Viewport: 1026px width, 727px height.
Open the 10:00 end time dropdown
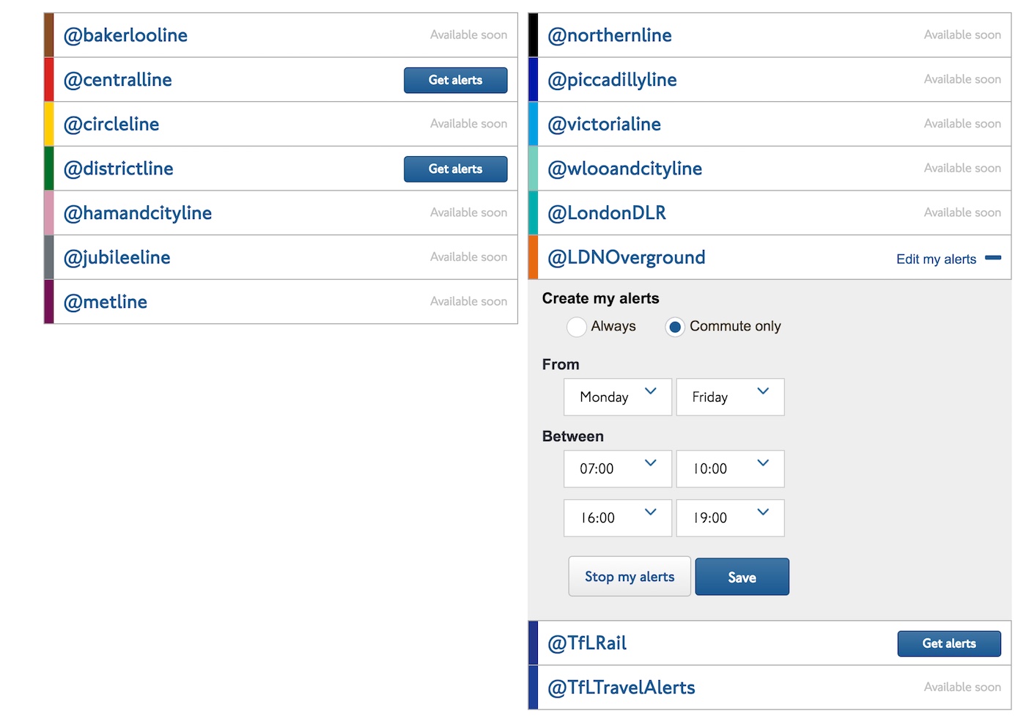(x=730, y=469)
